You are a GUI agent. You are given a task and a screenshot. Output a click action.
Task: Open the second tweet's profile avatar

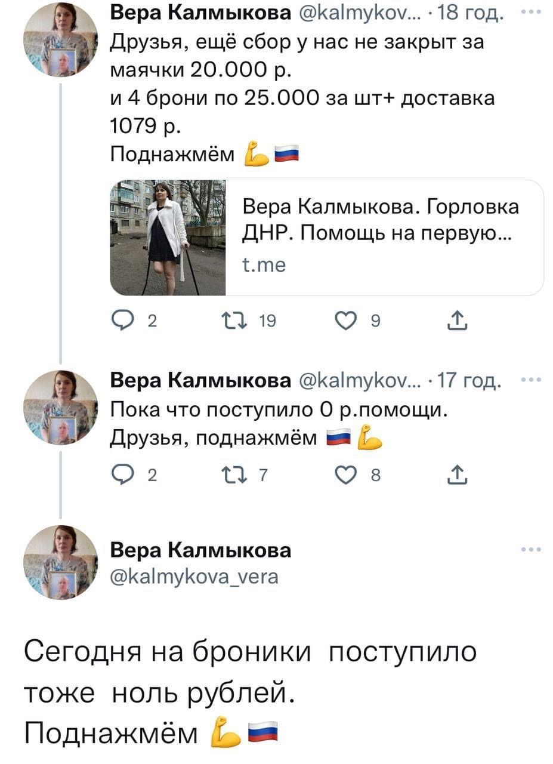tap(60, 407)
